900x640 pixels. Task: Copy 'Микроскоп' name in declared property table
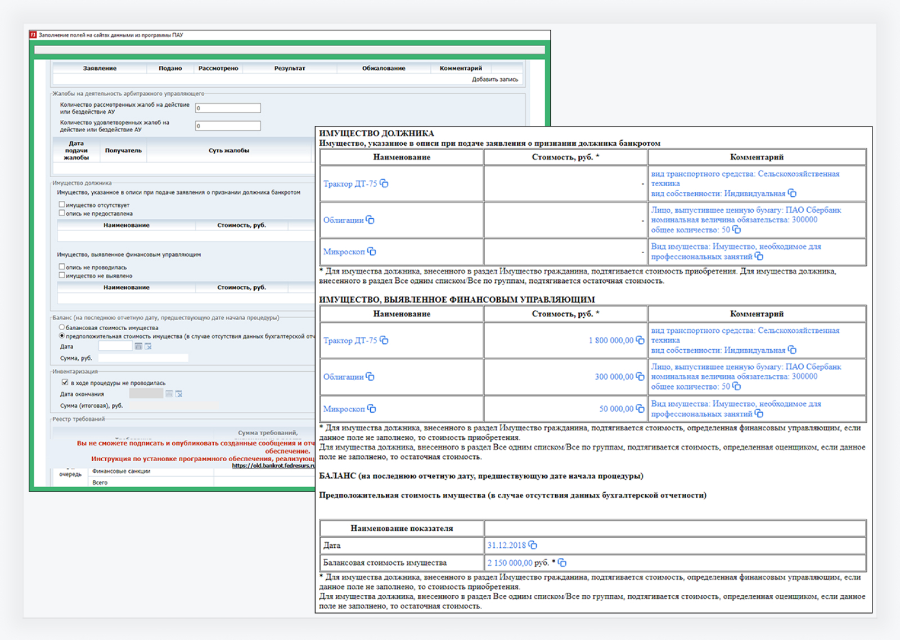click(372, 251)
